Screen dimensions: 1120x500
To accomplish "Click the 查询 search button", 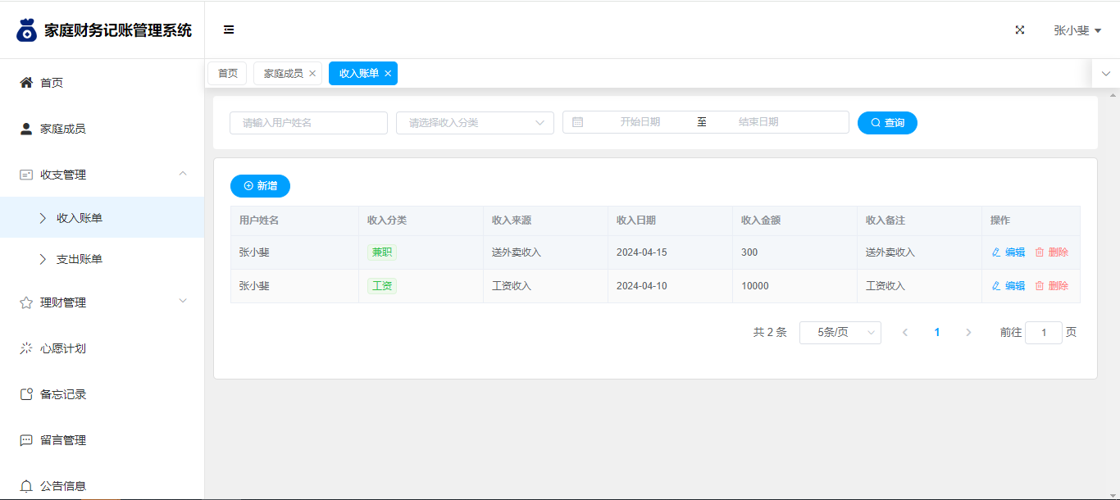I will coord(887,123).
